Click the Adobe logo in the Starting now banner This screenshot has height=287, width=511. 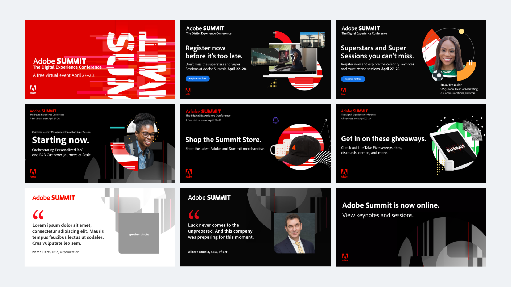tap(33, 173)
